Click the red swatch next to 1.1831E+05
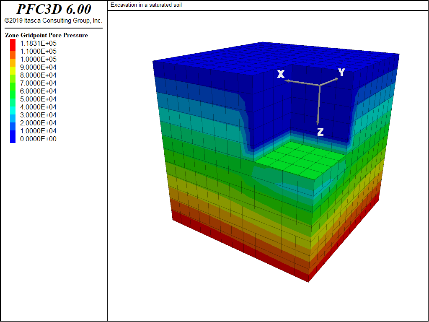 pos(13,45)
